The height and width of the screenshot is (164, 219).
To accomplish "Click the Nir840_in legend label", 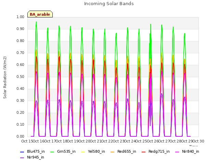I will [191, 151].
